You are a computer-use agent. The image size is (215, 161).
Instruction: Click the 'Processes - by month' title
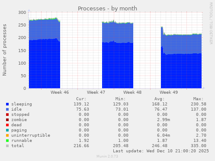(107, 9)
